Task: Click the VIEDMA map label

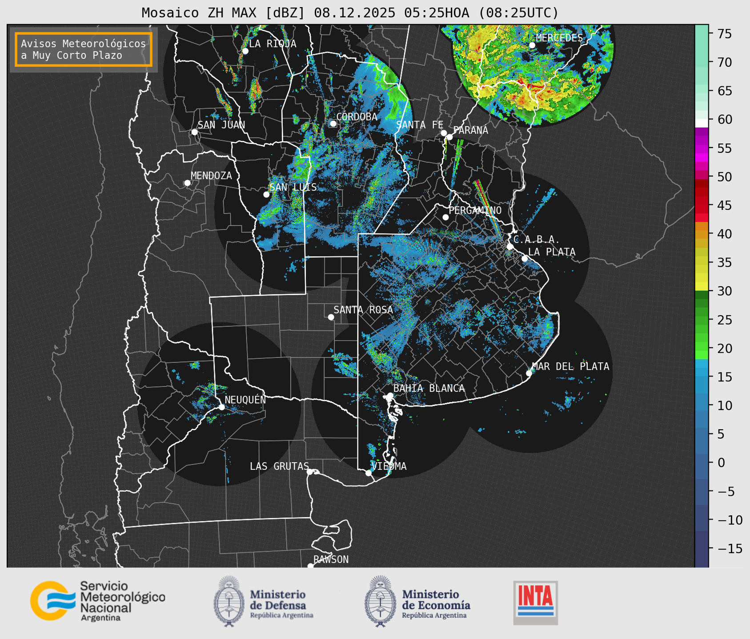Action: [x=389, y=466]
